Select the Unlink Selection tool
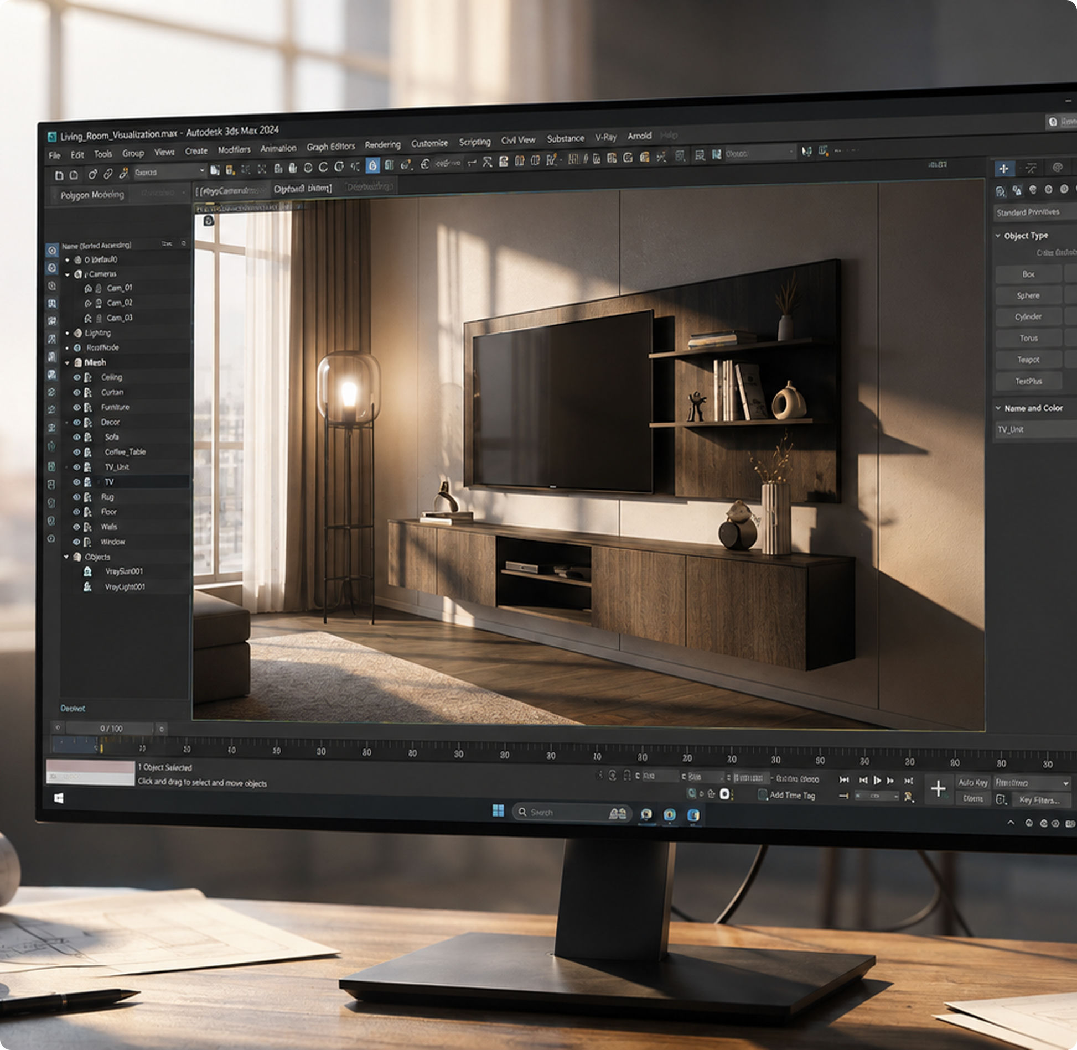This screenshot has width=1077, height=1050. tap(108, 174)
